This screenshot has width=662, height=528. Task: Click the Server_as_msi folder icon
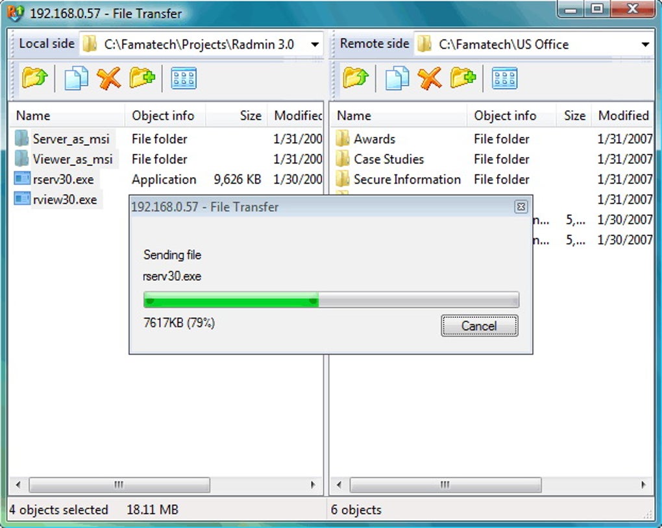(x=21, y=138)
